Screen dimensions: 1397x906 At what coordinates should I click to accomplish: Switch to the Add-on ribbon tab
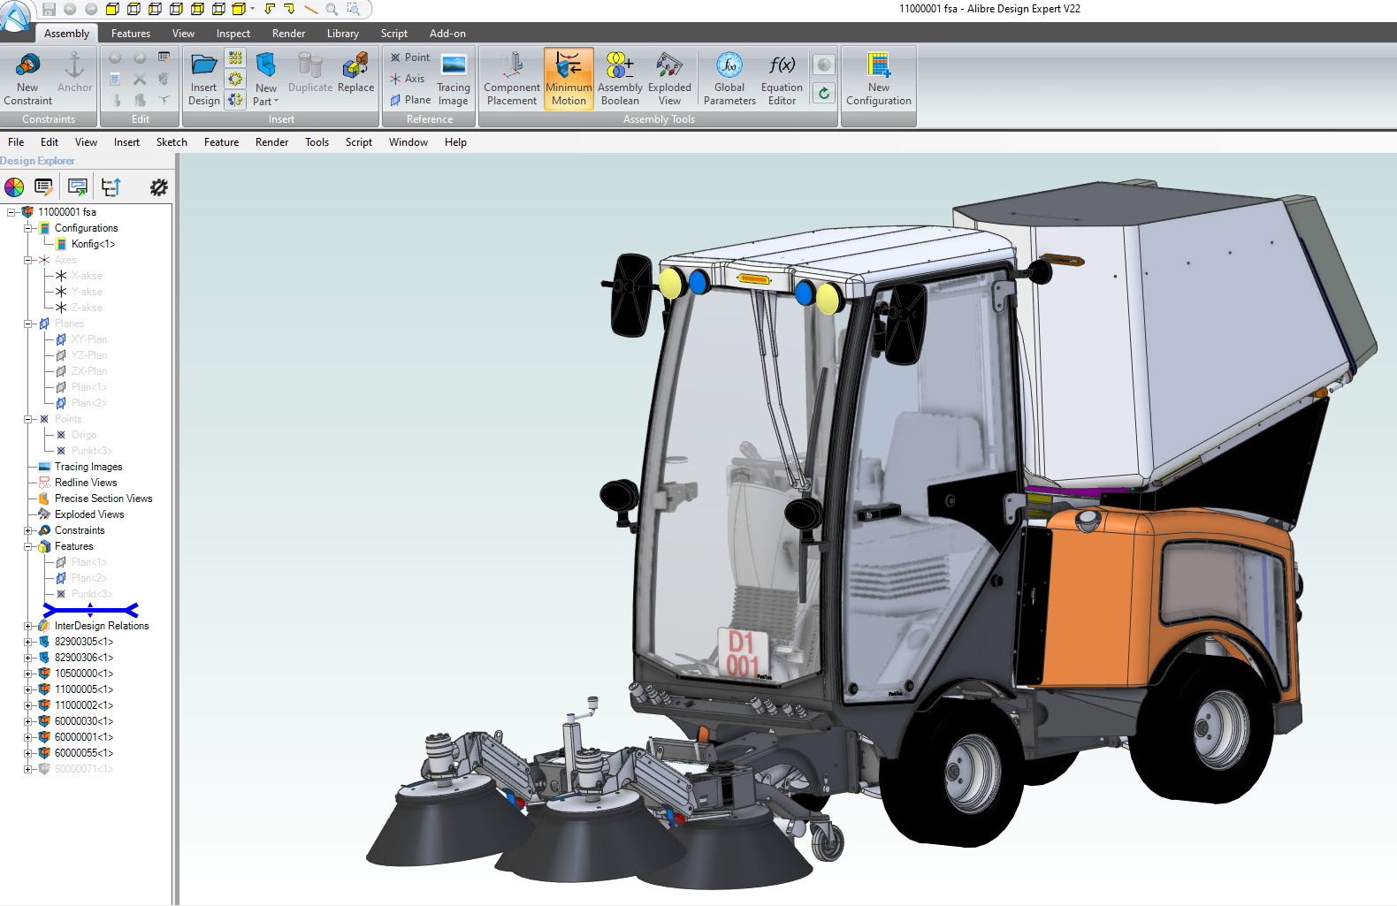(x=447, y=34)
